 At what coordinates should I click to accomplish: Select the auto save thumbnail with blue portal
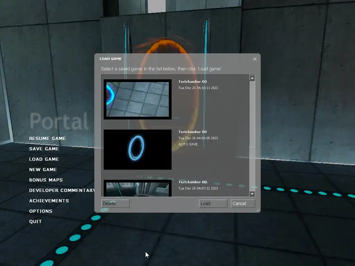[x=137, y=150]
